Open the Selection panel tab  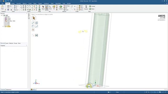11,43
